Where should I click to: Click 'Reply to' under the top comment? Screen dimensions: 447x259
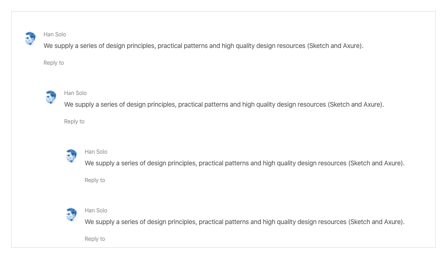(x=54, y=63)
